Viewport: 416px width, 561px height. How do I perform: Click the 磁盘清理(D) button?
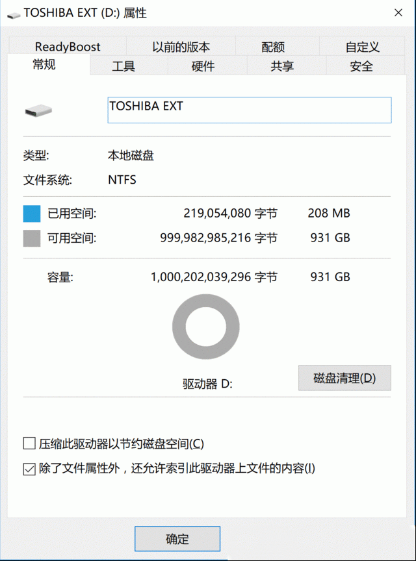[344, 378]
